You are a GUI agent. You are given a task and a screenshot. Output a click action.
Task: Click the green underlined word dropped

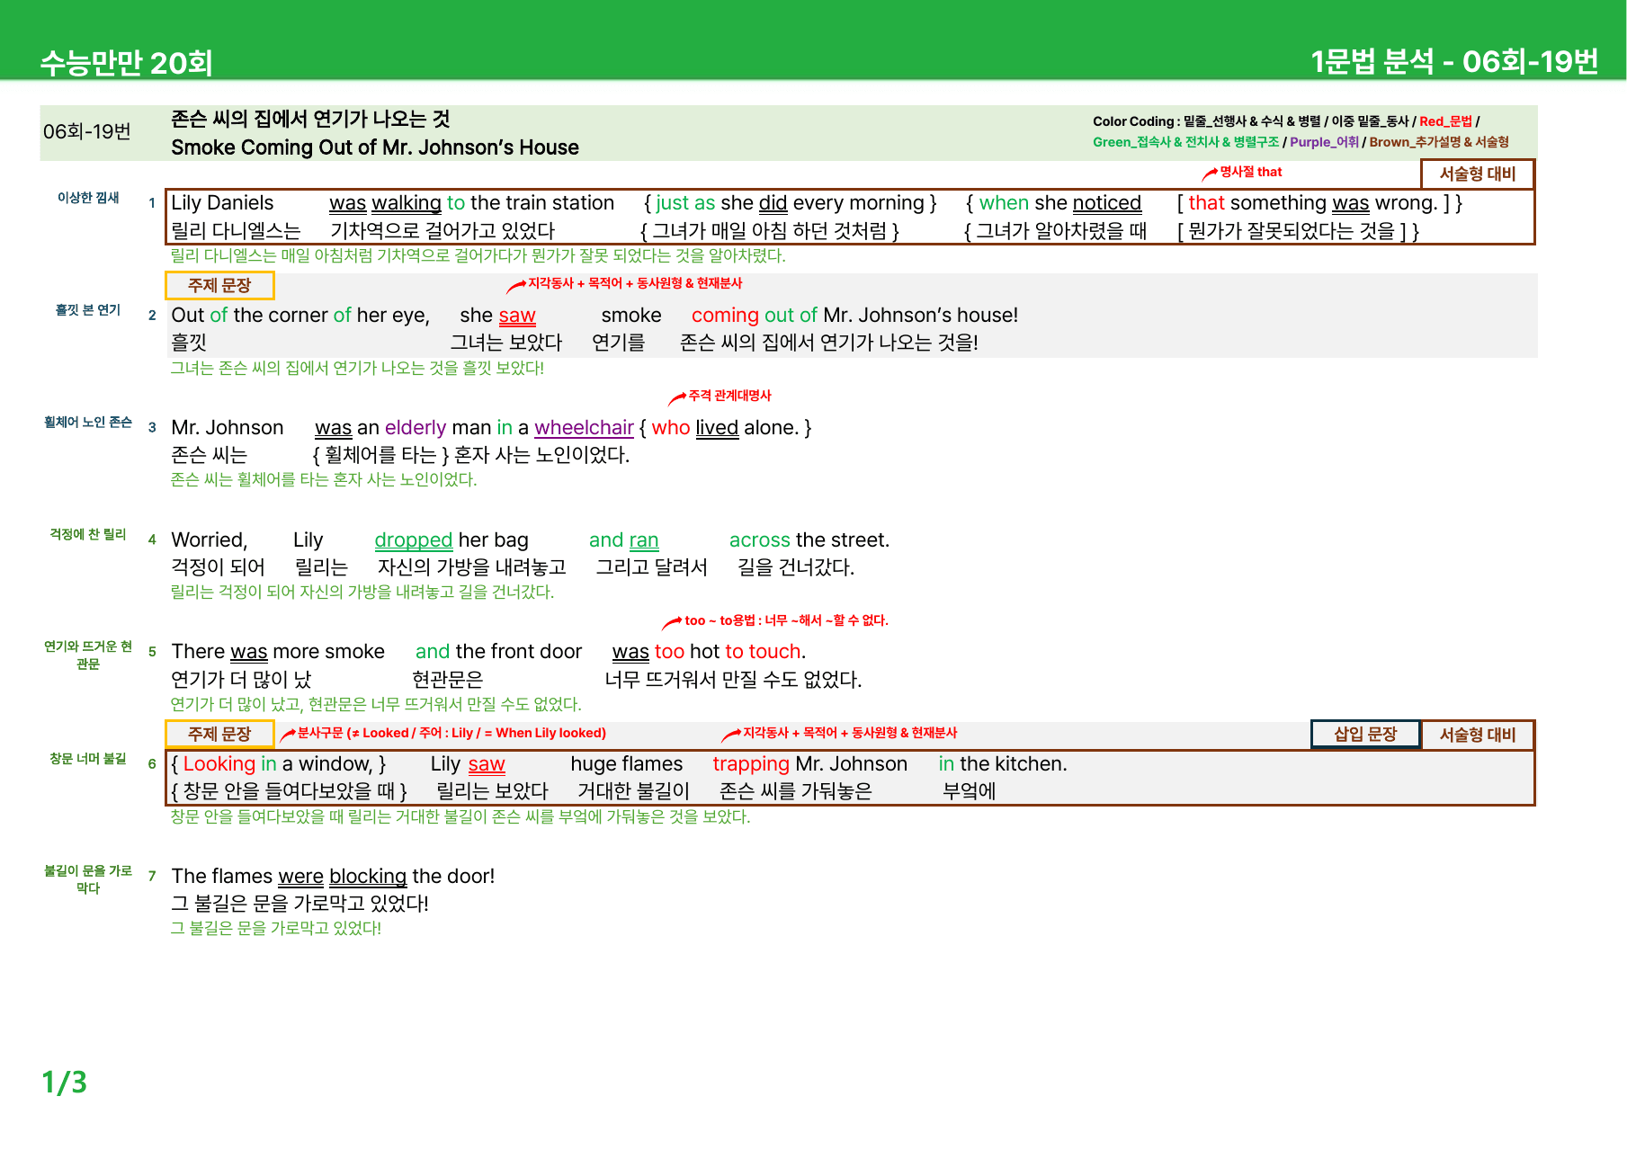[x=413, y=540]
